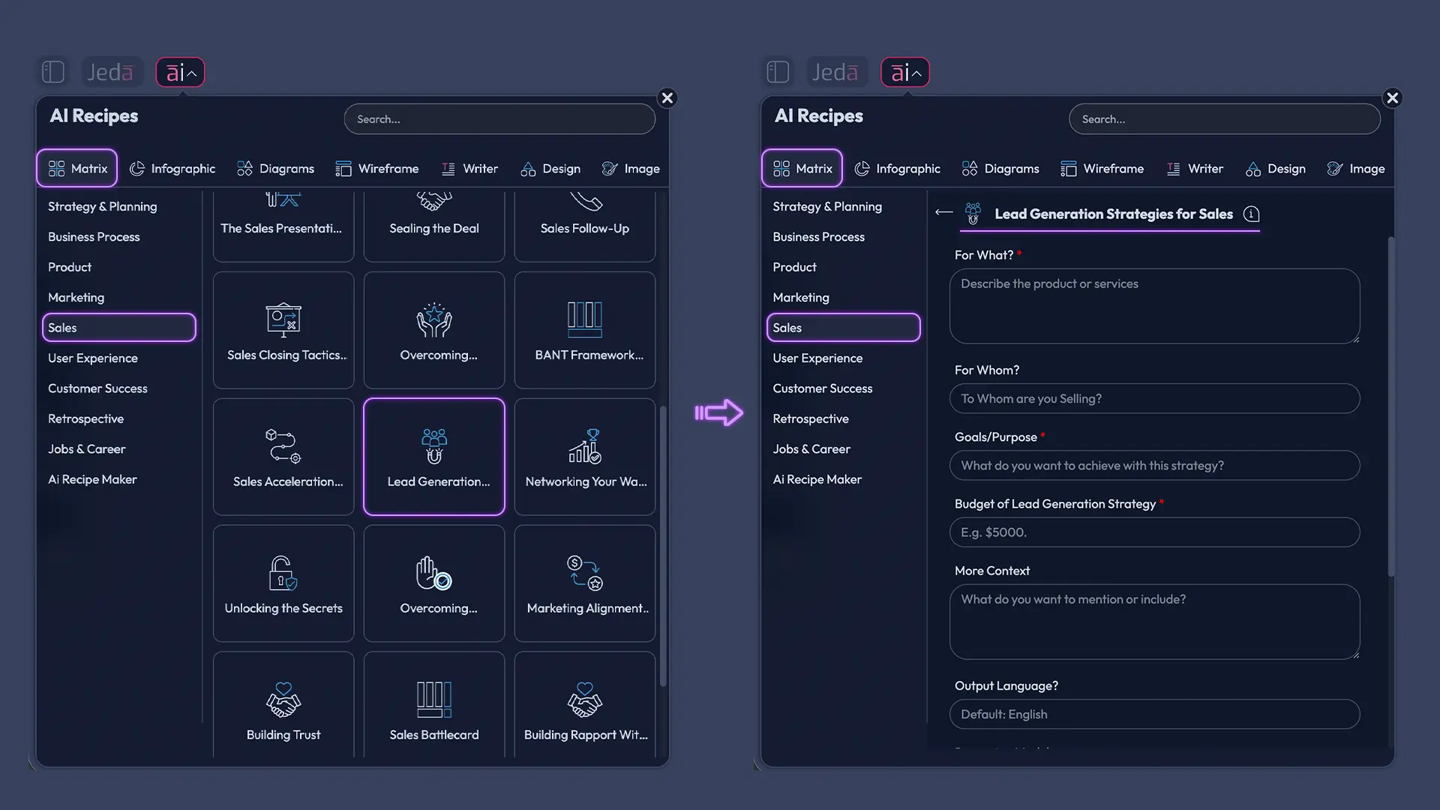
Task: Click the form scrollbar in right panel
Action: pyautogui.click(x=1391, y=407)
